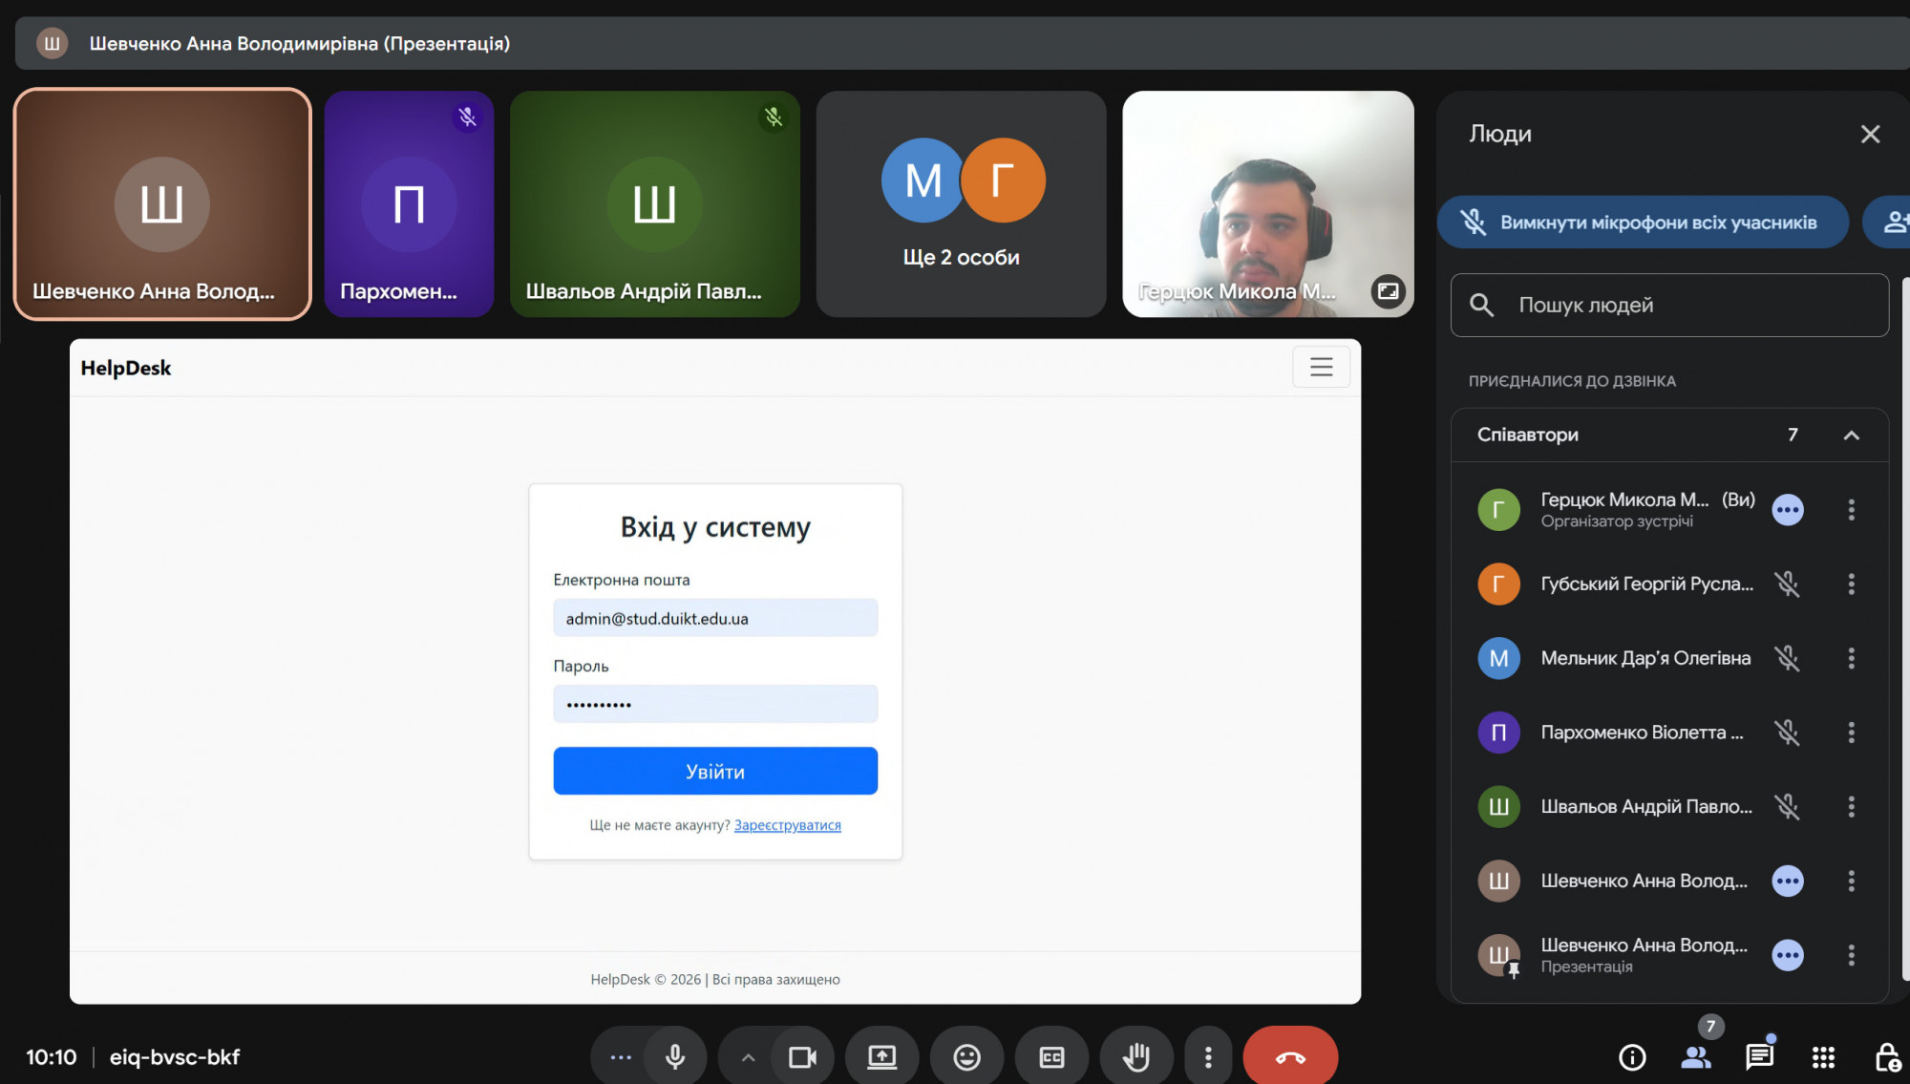This screenshot has height=1084, width=1910.
Task: Open the HelpDesk hamburger menu
Action: pyautogui.click(x=1321, y=367)
